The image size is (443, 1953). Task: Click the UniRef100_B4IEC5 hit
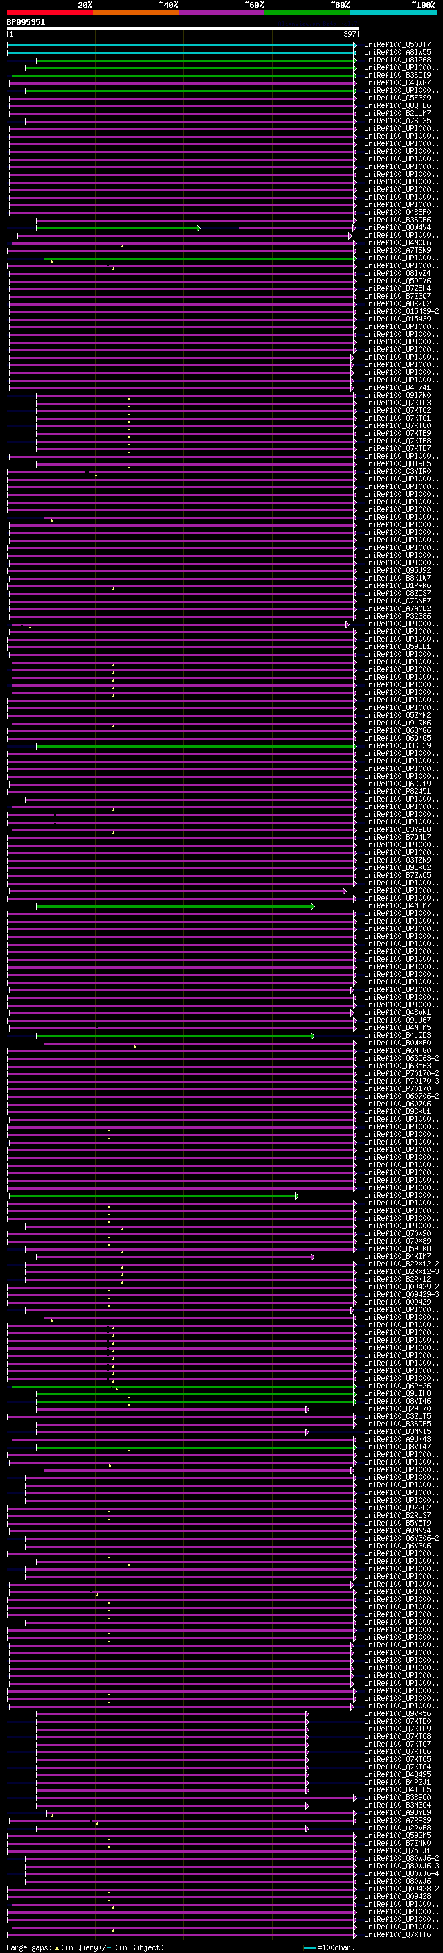point(397,1789)
